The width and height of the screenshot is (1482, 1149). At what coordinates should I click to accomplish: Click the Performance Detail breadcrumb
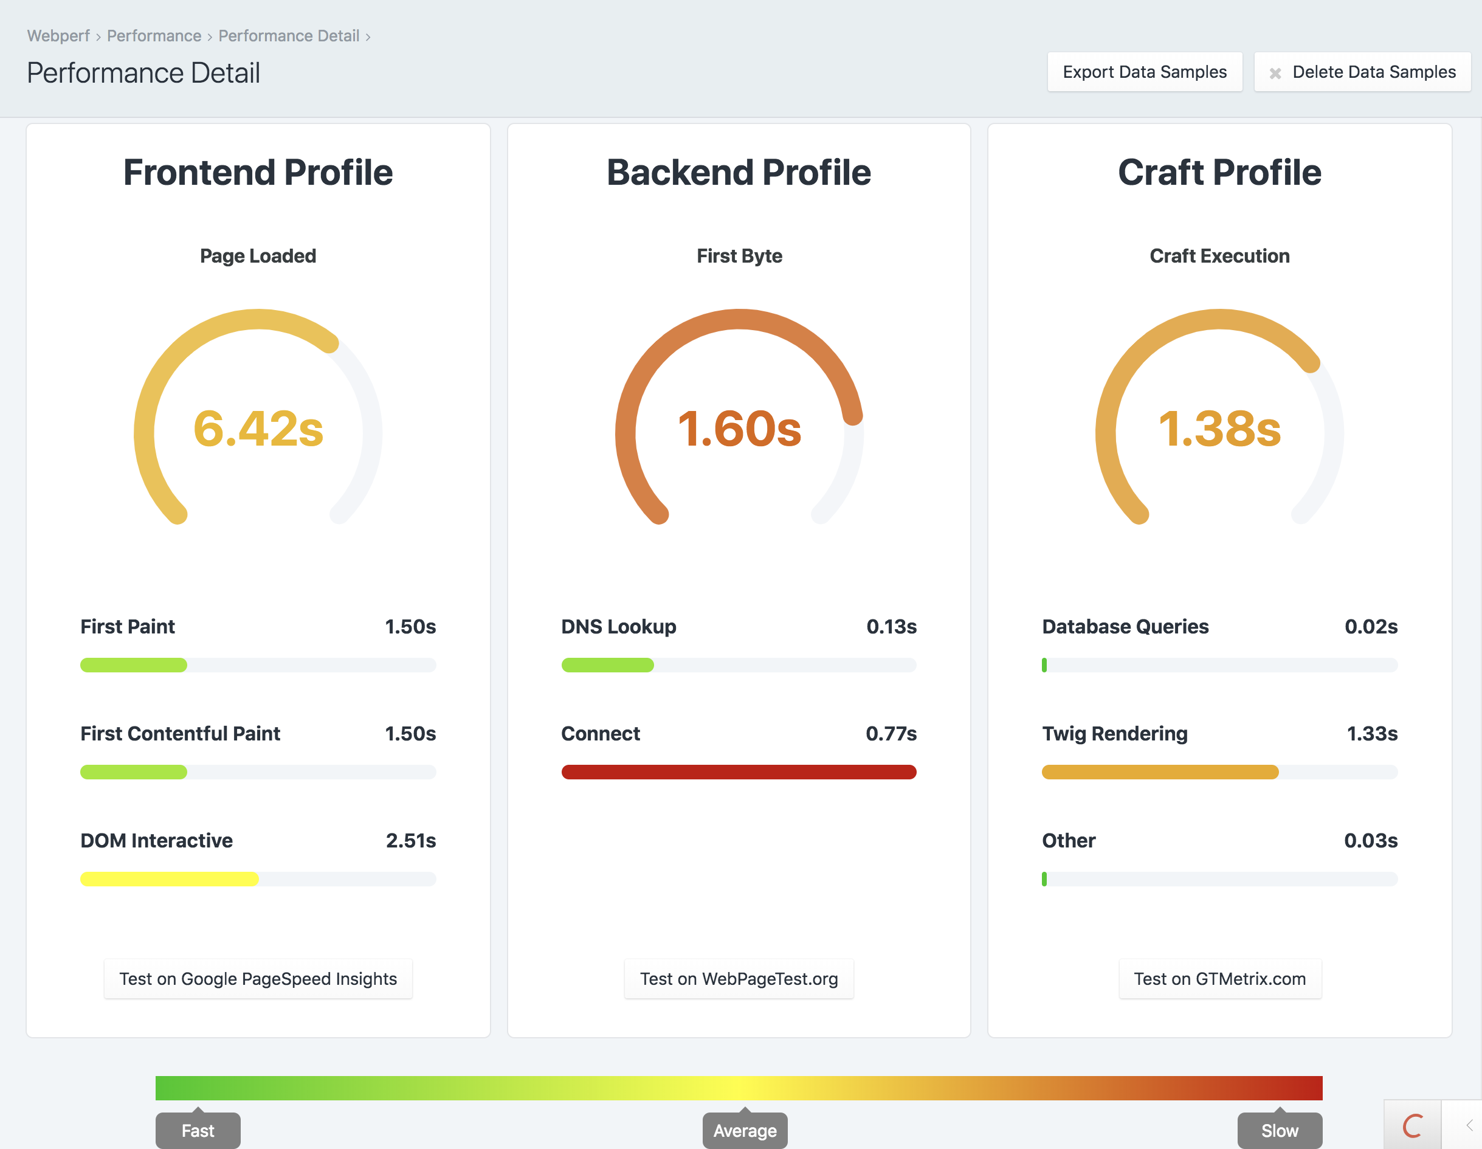[288, 36]
